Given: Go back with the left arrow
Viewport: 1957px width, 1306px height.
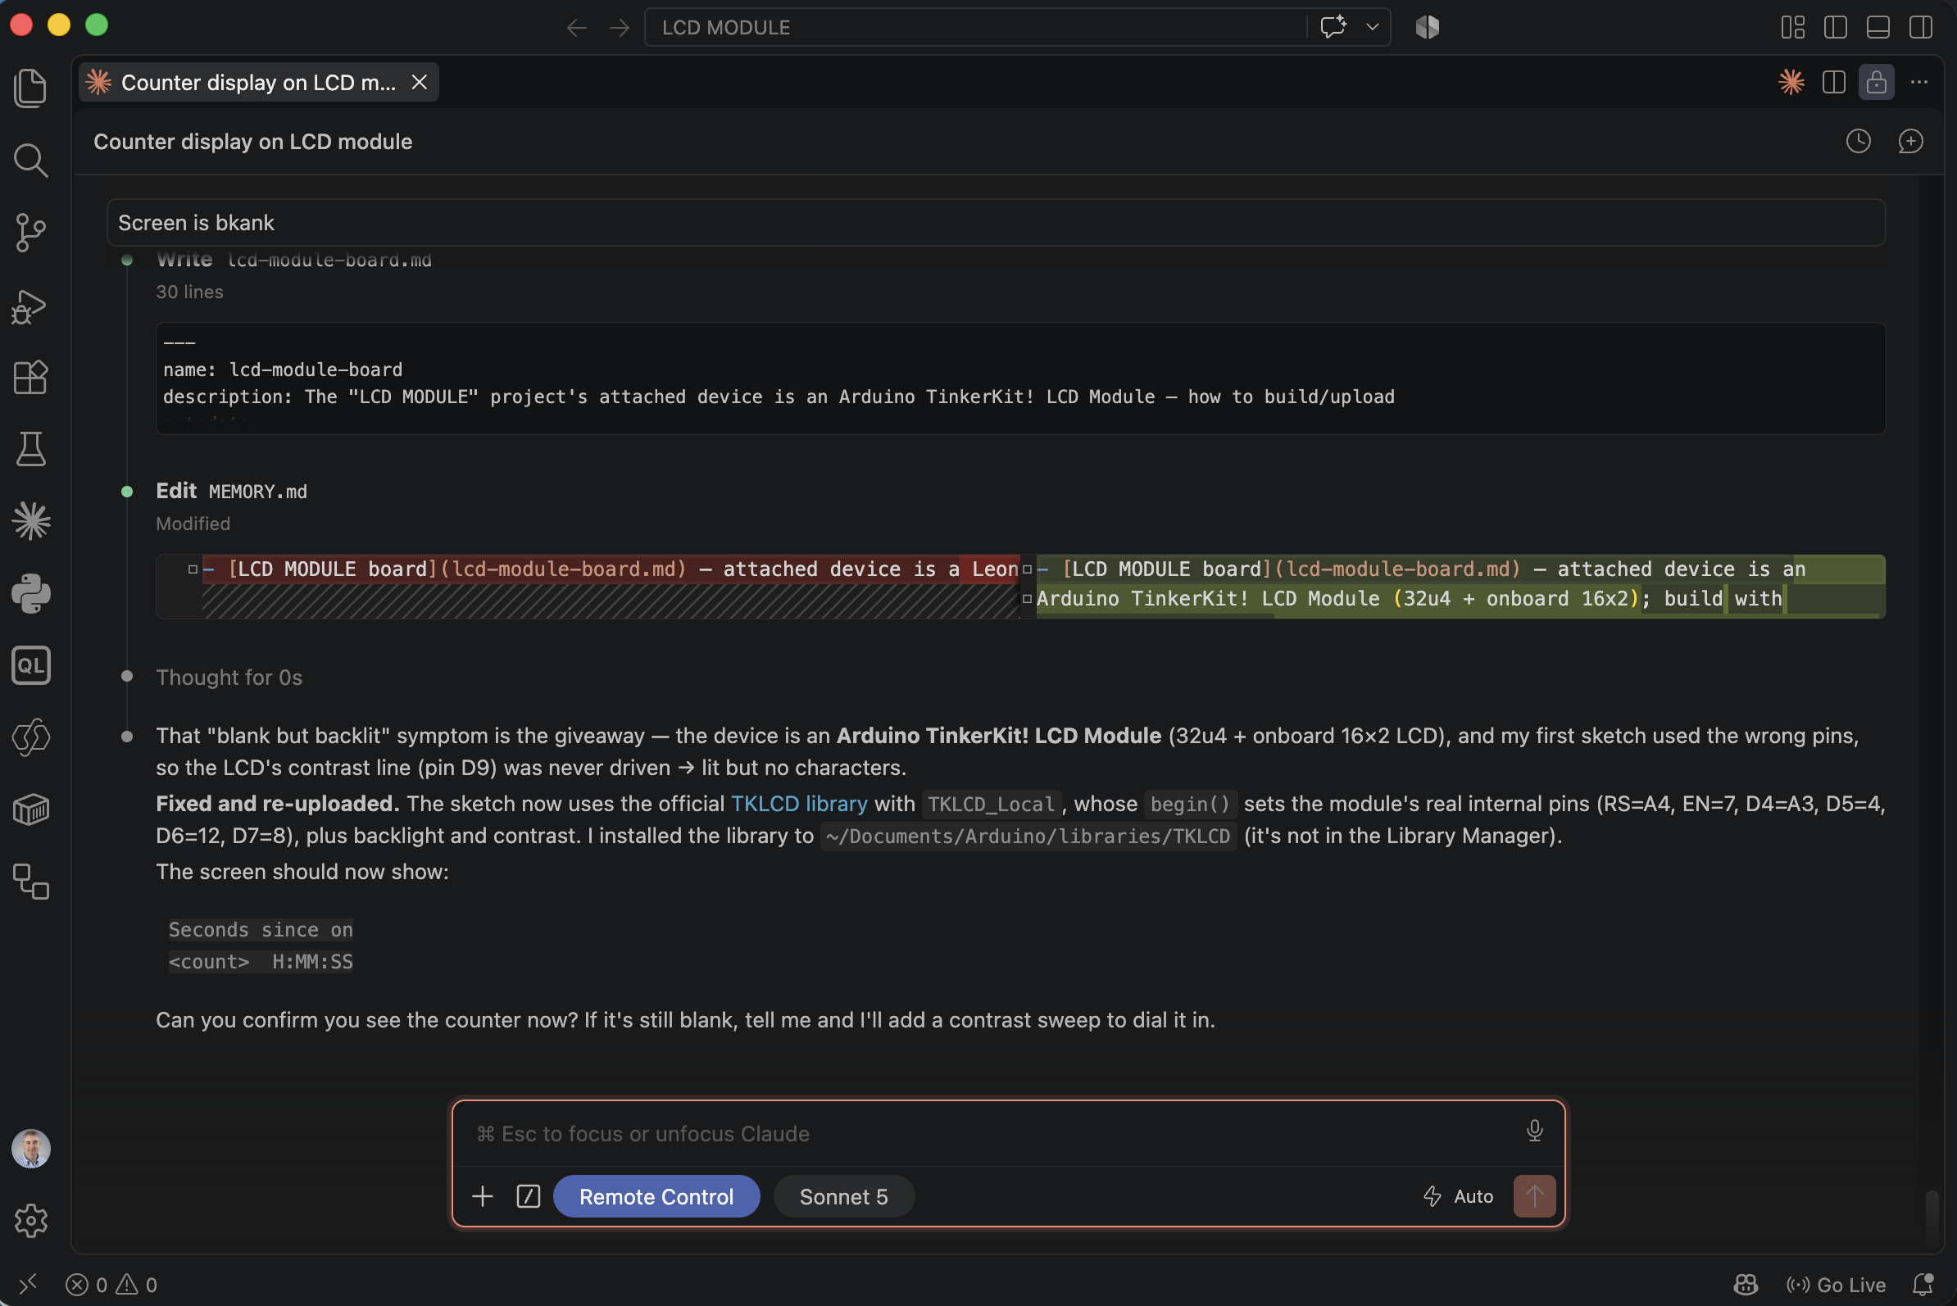Looking at the screenshot, I should (x=576, y=28).
